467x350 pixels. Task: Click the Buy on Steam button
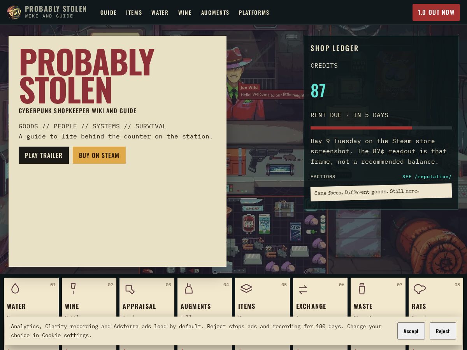tap(99, 155)
